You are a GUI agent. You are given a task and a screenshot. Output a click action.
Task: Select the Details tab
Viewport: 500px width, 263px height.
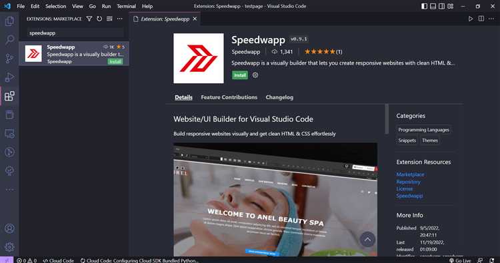183,97
